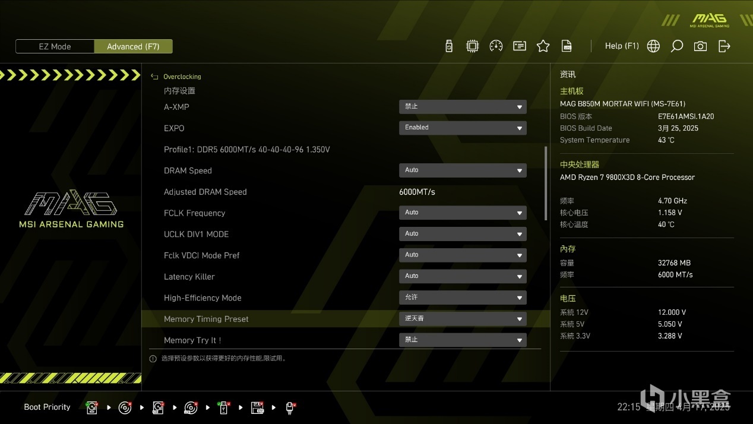Switch to Advanced (F7) mode
753x424 pixels.
pyautogui.click(x=133, y=46)
